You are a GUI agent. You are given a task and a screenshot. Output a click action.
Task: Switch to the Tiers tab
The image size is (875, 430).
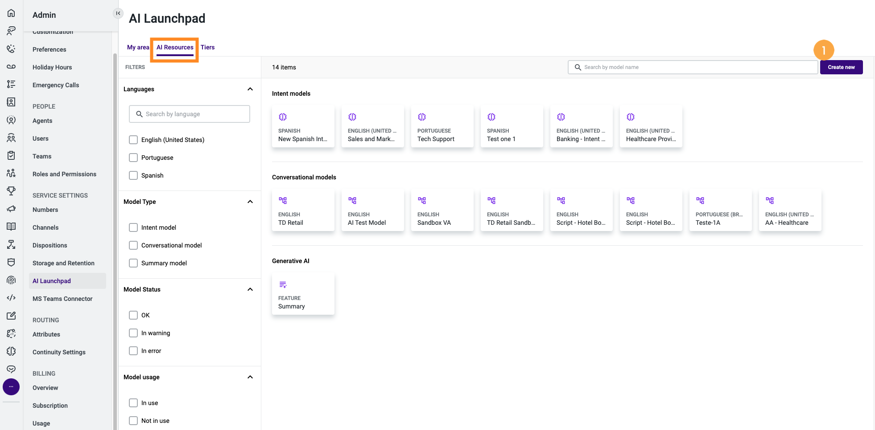pos(207,47)
